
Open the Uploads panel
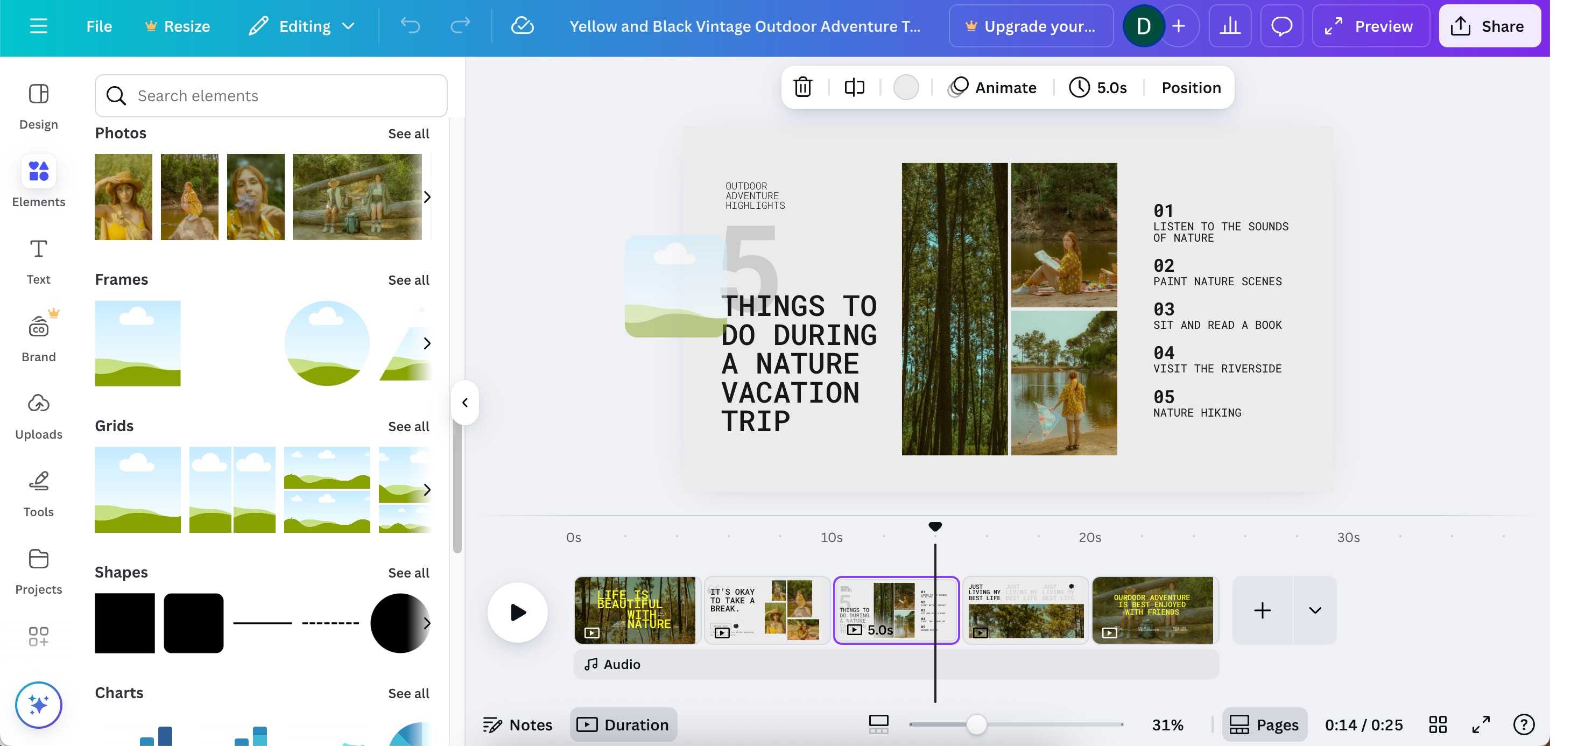click(39, 417)
